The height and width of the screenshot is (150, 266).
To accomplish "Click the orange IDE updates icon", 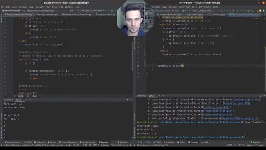I will 260,10.
